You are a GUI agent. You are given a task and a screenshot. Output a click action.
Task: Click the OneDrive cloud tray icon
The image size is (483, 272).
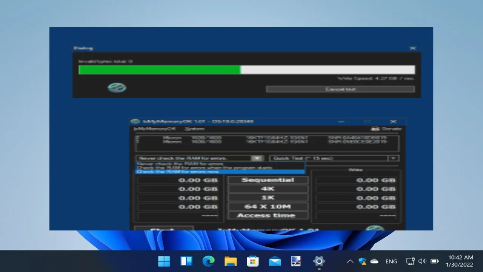(x=374, y=261)
